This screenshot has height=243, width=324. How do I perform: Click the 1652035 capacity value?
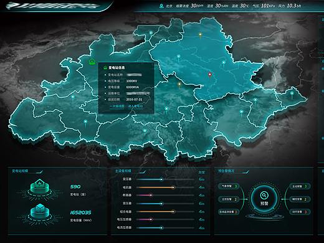[80, 212]
